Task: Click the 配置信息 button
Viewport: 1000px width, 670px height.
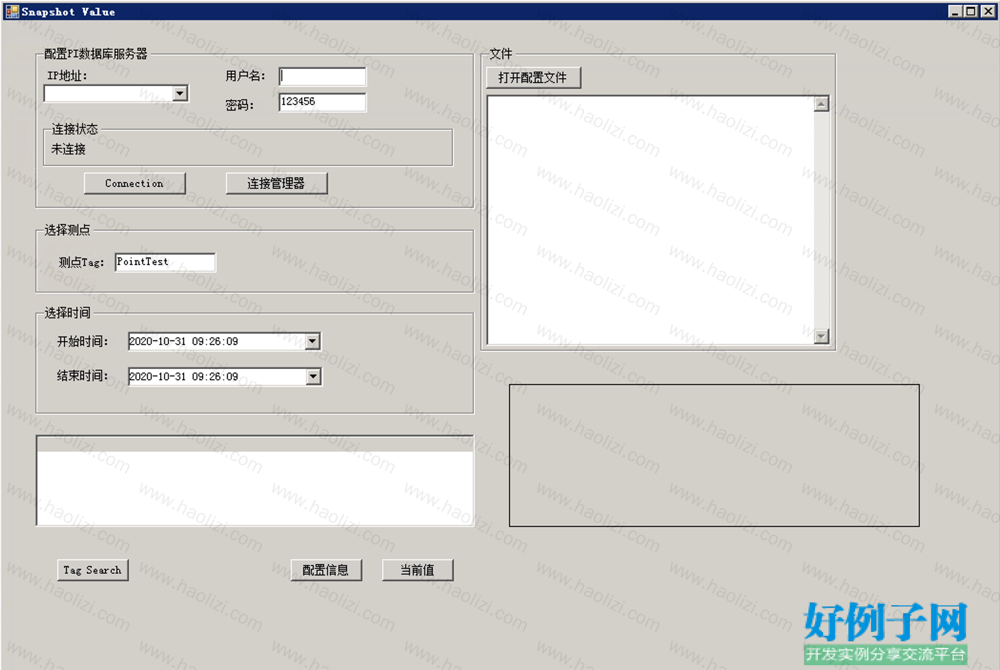Action: (326, 570)
